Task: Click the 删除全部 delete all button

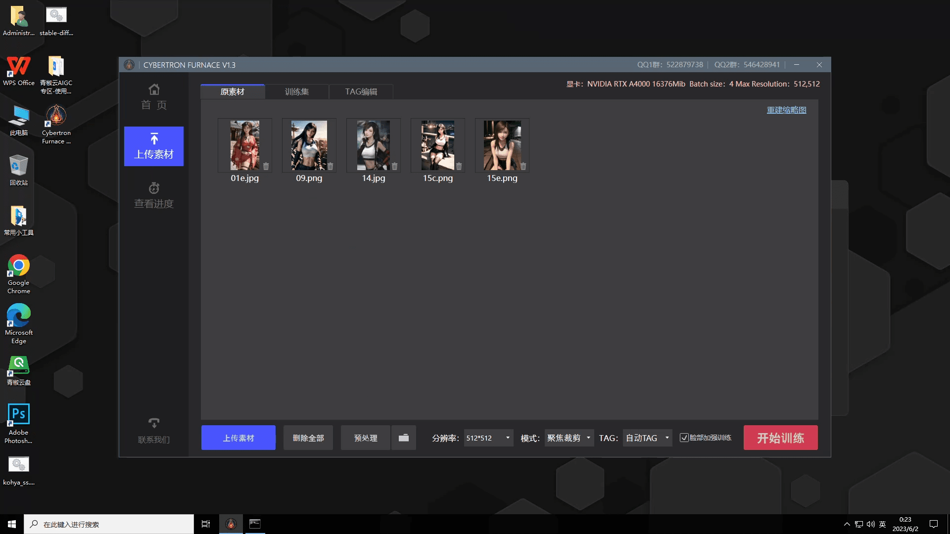Action: (308, 438)
